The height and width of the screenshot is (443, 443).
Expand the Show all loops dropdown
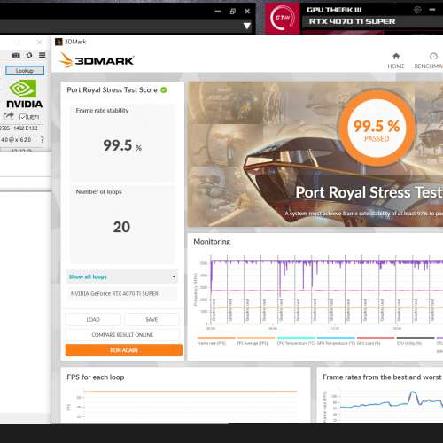click(x=122, y=276)
